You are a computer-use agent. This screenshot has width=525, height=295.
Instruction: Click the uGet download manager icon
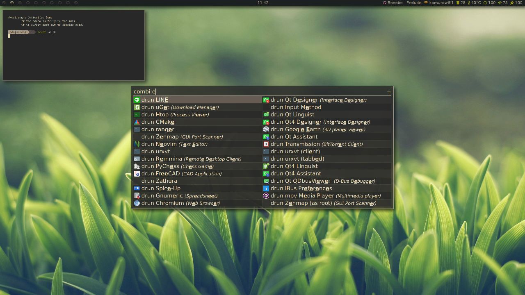tap(137, 107)
